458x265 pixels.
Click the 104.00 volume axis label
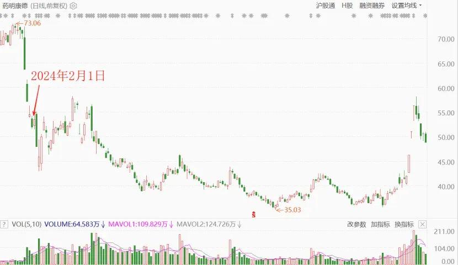point(444,248)
